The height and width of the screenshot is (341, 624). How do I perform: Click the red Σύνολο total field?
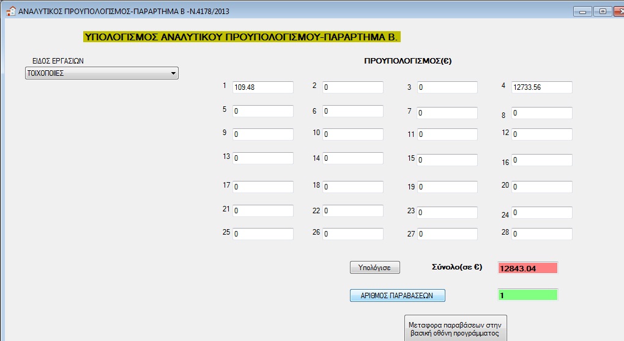[x=528, y=268]
